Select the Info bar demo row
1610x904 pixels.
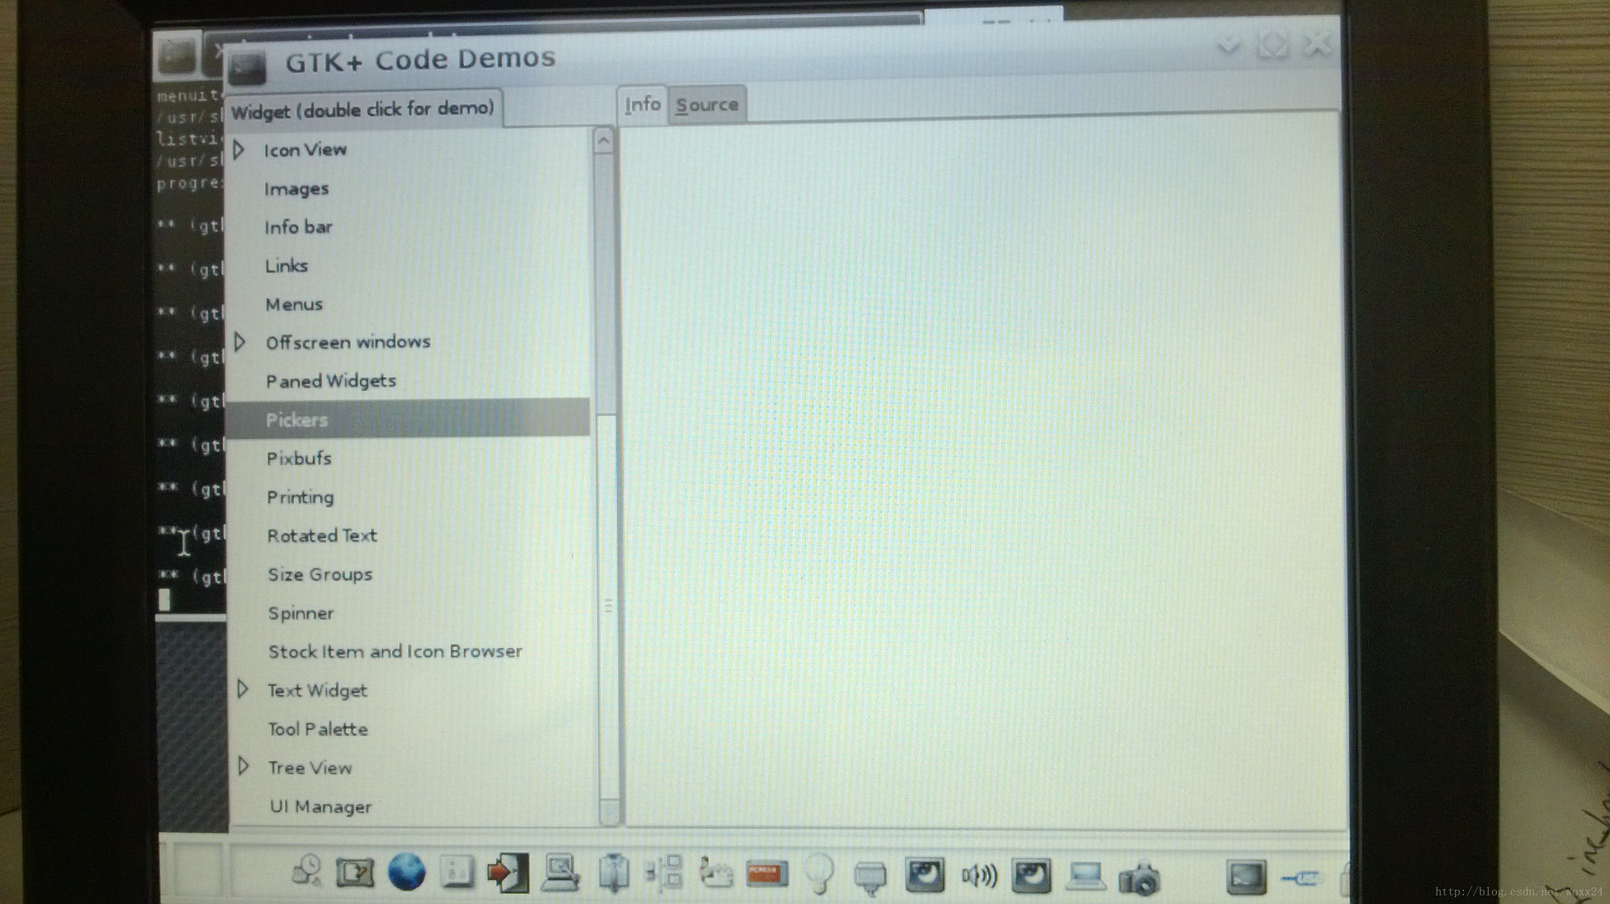click(x=407, y=227)
